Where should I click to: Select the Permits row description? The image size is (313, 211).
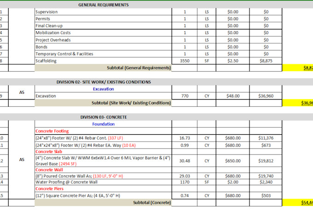[103, 19]
